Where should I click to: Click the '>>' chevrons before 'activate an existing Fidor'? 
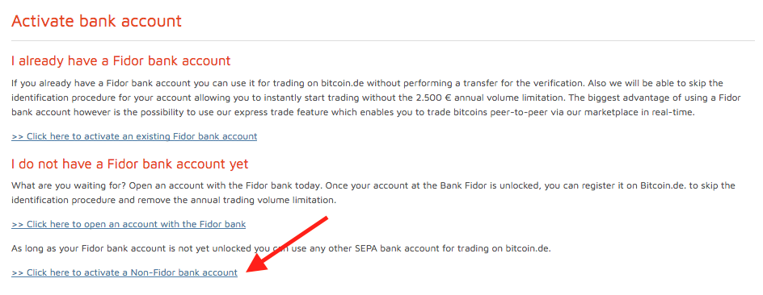[x=18, y=136]
